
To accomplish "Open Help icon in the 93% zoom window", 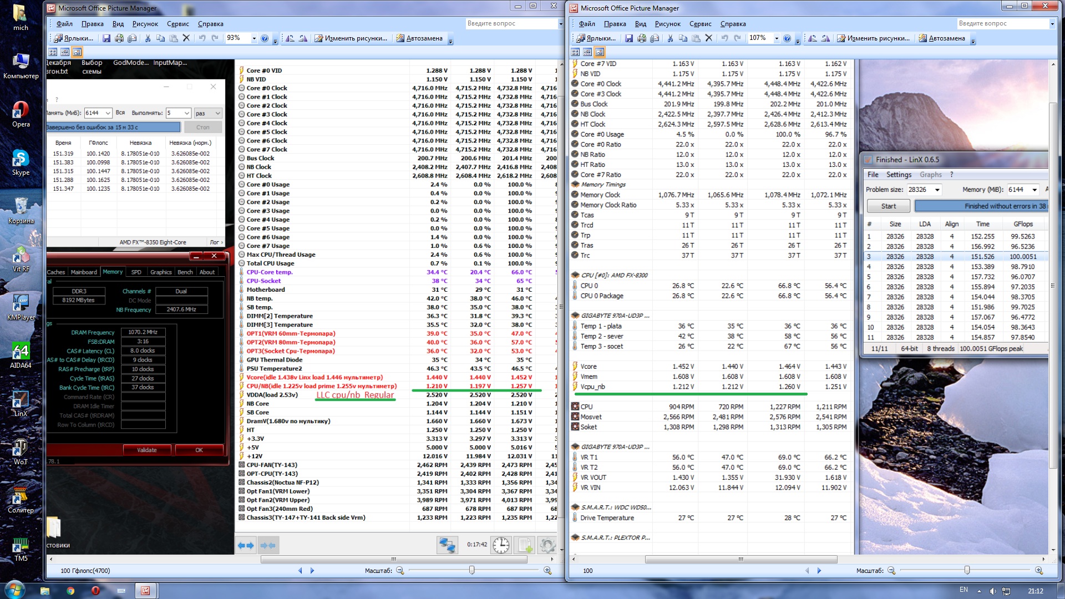I will pyautogui.click(x=265, y=38).
